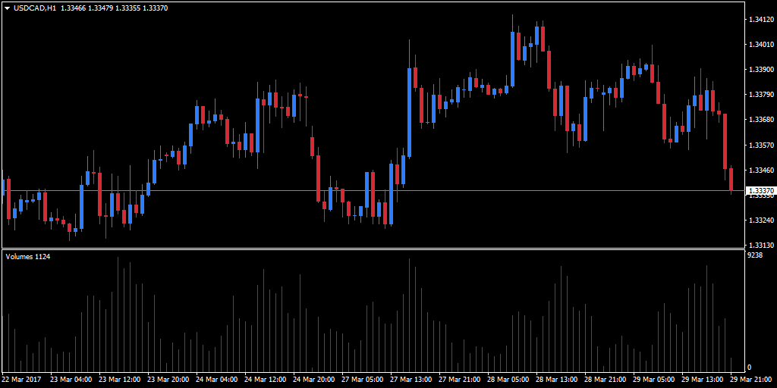Click the 28 Mar 21:00 time label
777x388 pixels.
[x=606, y=380]
